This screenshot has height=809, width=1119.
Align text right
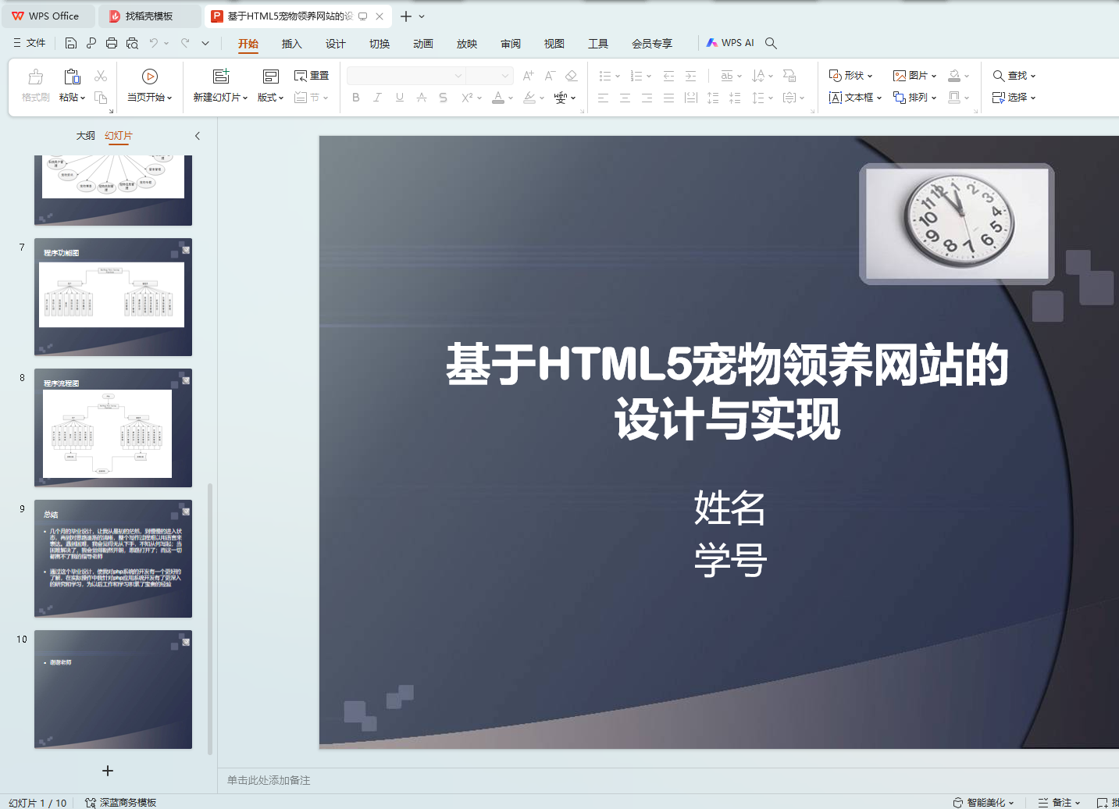pos(647,98)
